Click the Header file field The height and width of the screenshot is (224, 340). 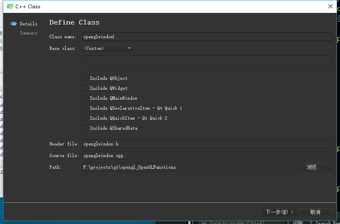pyautogui.click(x=207, y=144)
